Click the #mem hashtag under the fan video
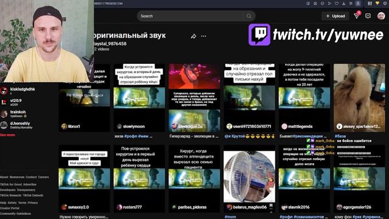 coord(230,217)
